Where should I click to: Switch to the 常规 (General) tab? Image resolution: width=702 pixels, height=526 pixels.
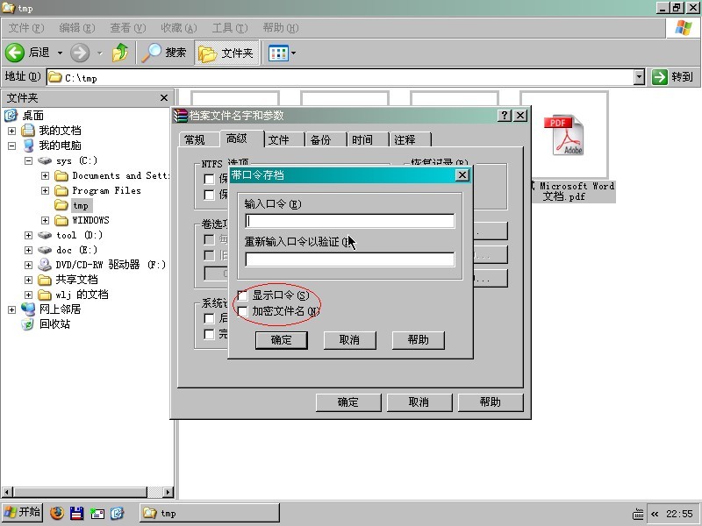tap(194, 139)
